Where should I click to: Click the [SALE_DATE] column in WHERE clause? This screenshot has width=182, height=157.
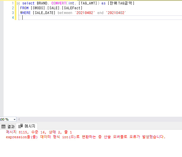tap(44, 13)
